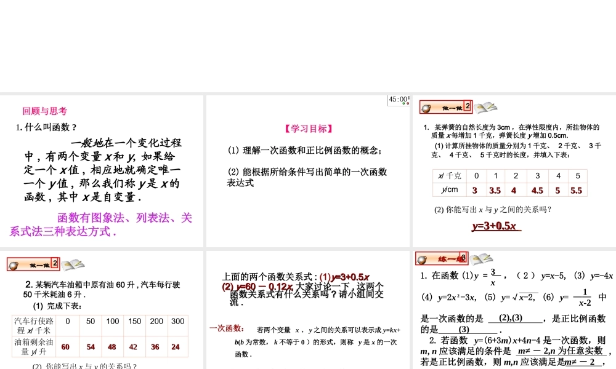Image resolution: width=616 pixels, height=369 pixels.
Task: Click the 45:00 timer display
Action: [399, 100]
